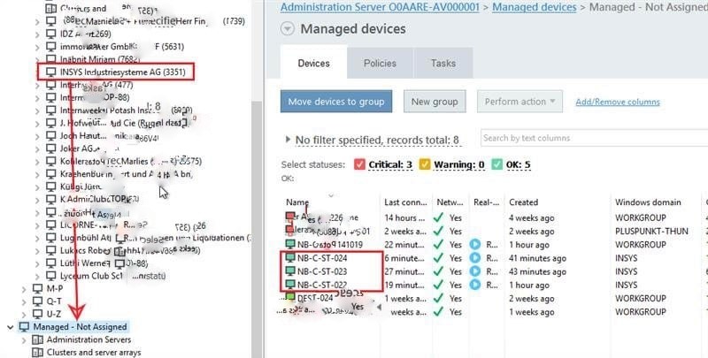Click Managed - Not Assigned monitor icon

pos(24,327)
